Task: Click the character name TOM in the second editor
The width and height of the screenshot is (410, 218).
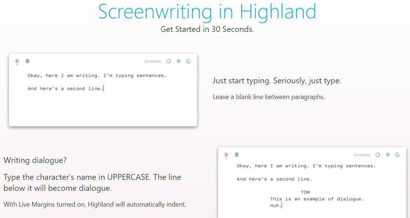Action: pyautogui.click(x=305, y=192)
